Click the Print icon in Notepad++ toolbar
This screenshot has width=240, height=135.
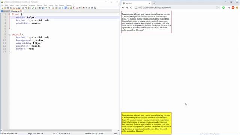(x=19, y=8)
